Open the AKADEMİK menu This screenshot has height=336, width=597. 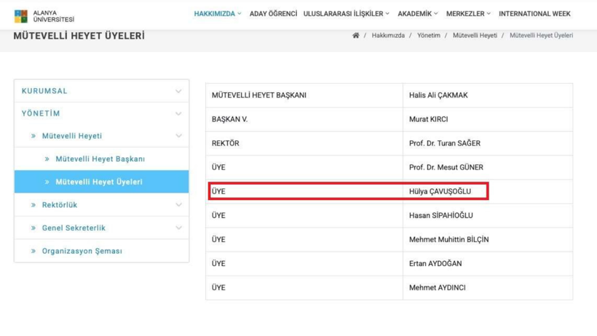(x=418, y=14)
